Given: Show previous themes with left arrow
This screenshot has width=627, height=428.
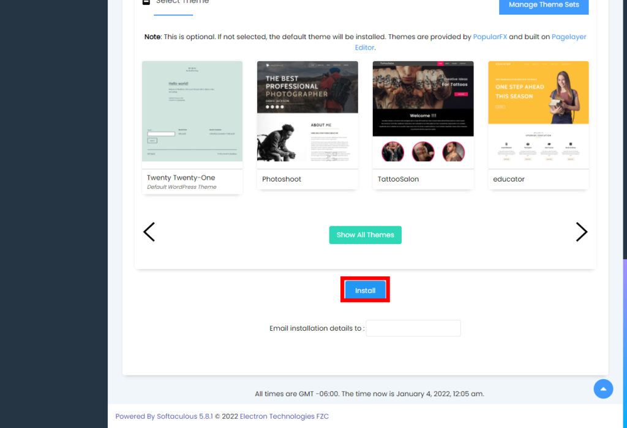Looking at the screenshot, I should click(x=149, y=232).
